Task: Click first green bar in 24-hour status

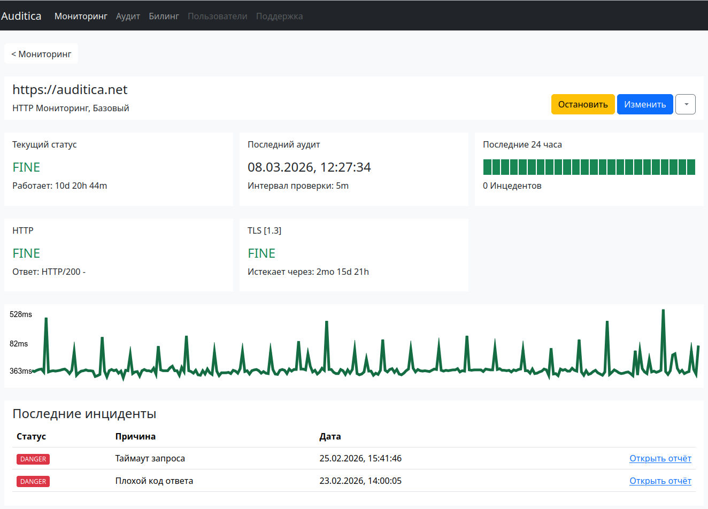Action: pos(487,167)
